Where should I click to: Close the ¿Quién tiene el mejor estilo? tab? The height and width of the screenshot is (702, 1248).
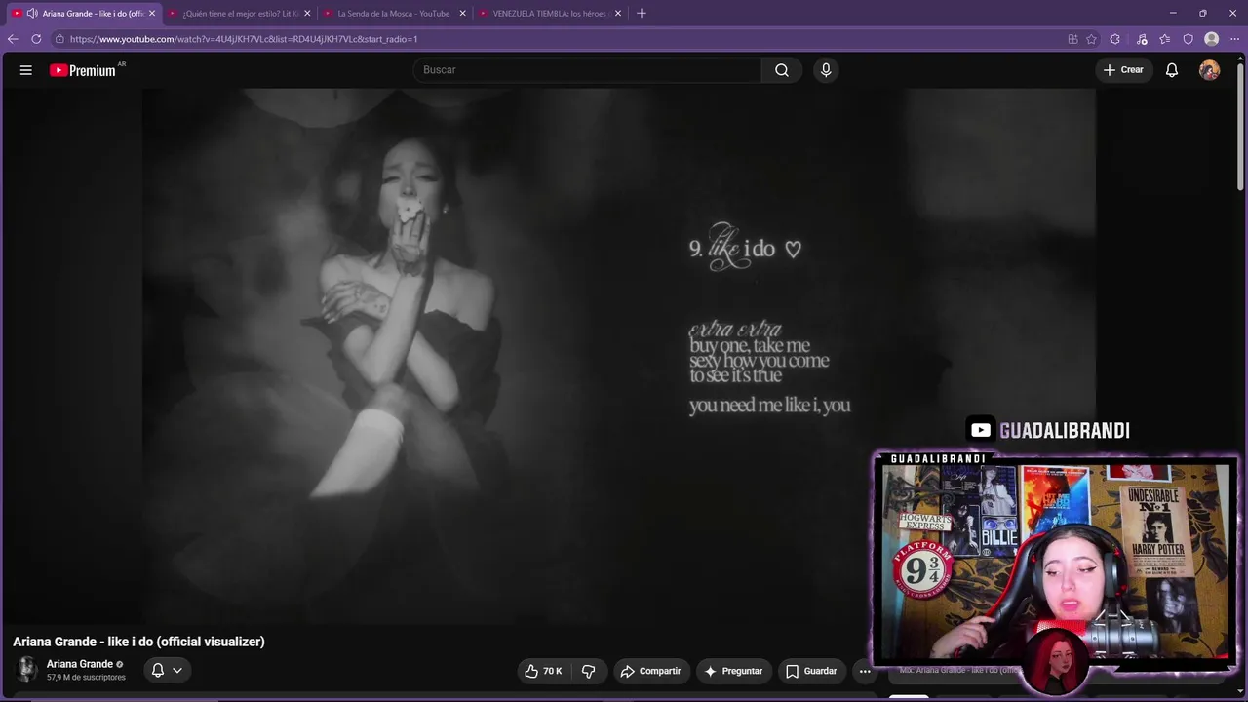pos(307,14)
